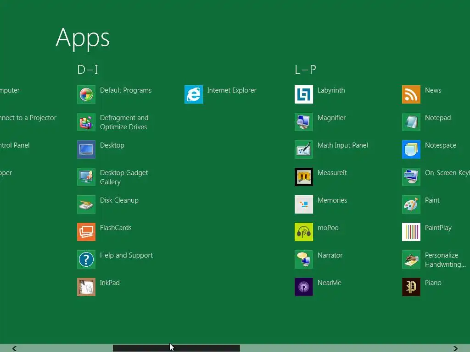470x352 pixels.
Task: Click the dark horizontal scrollbar thumb
Action: click(176, 348)
